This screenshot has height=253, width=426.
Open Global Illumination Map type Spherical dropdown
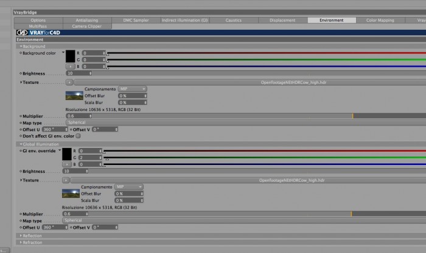(244, 220)
